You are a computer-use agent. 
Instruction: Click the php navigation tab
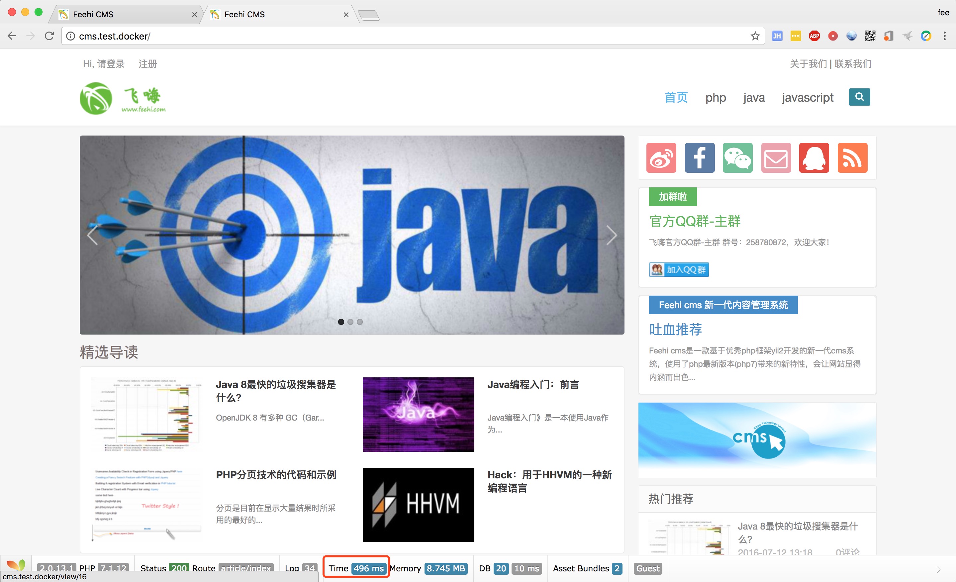716,97
